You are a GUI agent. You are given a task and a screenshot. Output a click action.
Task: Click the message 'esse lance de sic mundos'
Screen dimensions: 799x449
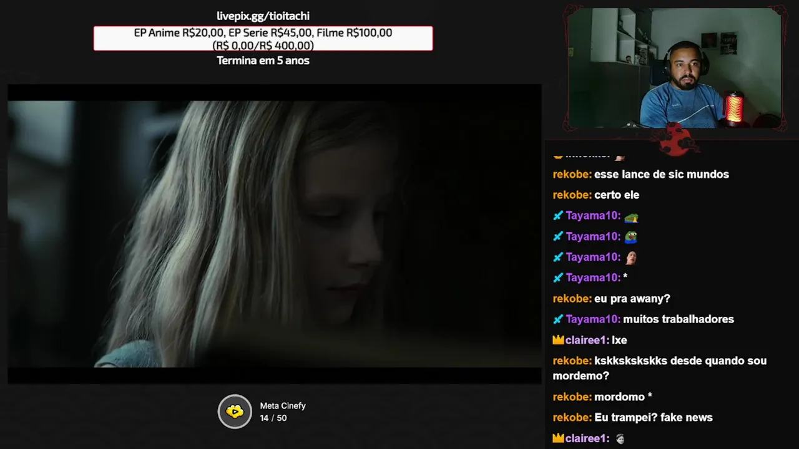(662, 175)
